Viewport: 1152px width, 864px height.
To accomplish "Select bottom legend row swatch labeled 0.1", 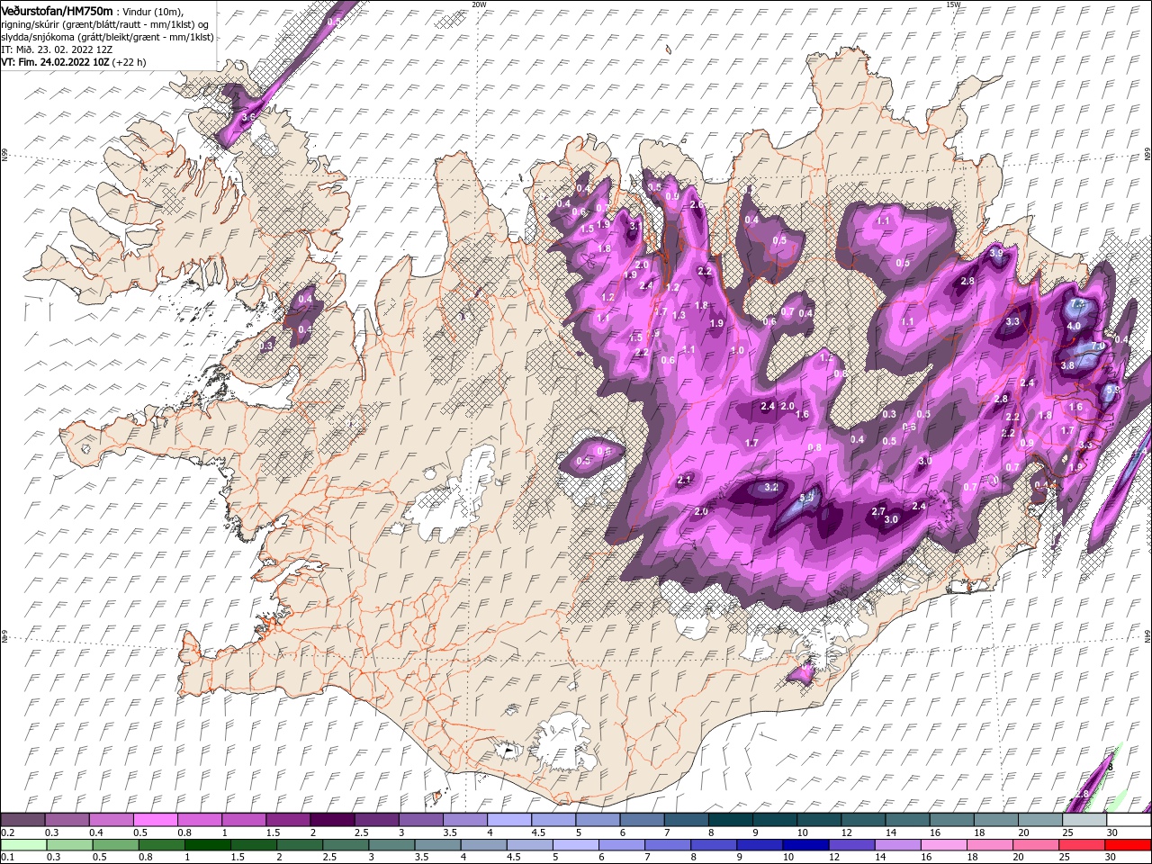I will click(x=23, y=845).
